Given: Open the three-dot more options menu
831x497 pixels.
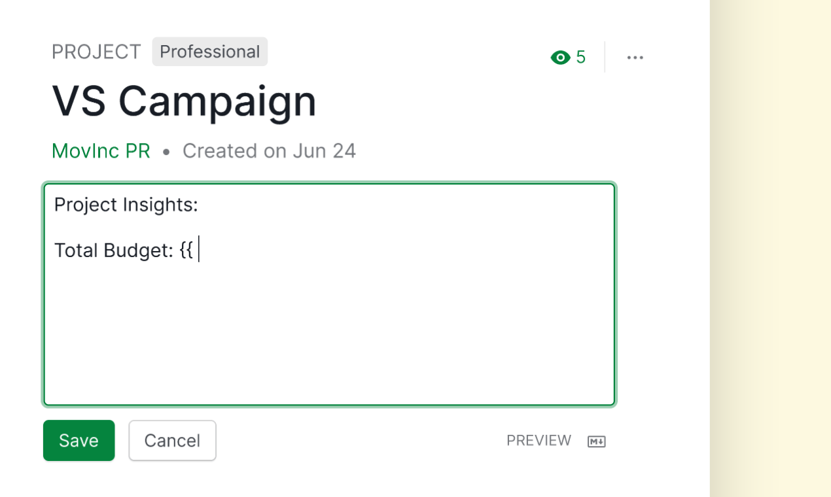Looking at the screenshot, I should click(x=635, y=58).
